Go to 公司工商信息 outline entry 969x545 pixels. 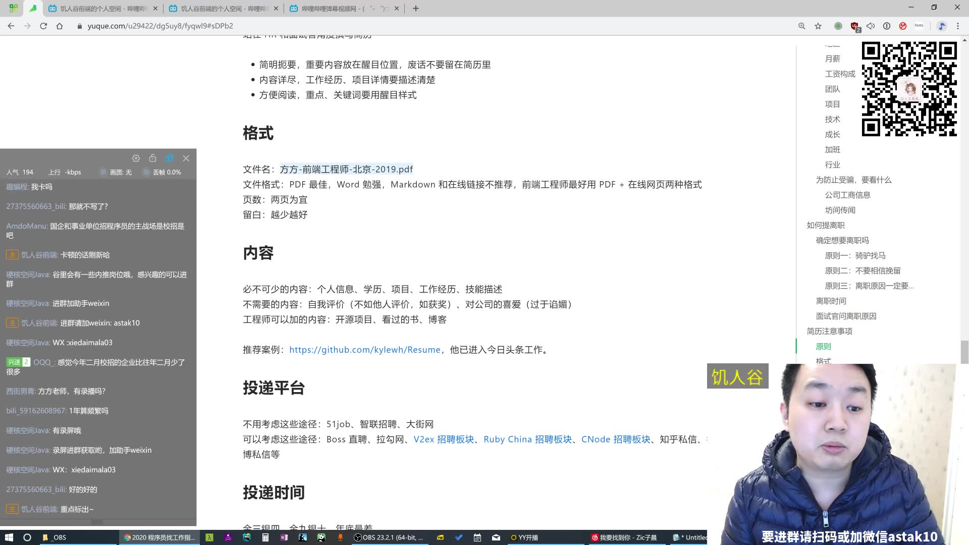coord(847,195)
